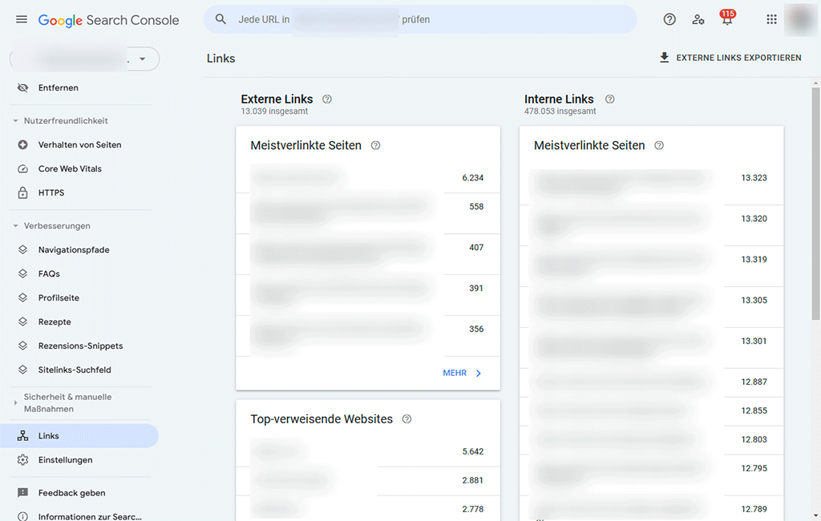Click Externe Links exportieren button
This screenshot has width=821, height=521.
pos(730,58)
